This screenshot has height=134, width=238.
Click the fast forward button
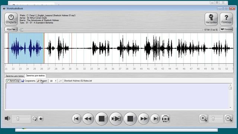point(144,118)
